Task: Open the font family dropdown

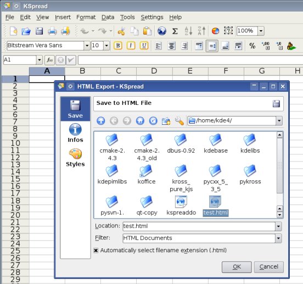Action: click(87, 46)
